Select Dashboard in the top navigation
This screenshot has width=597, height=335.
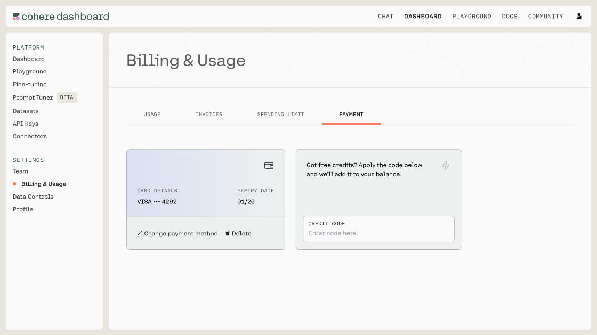423,17
